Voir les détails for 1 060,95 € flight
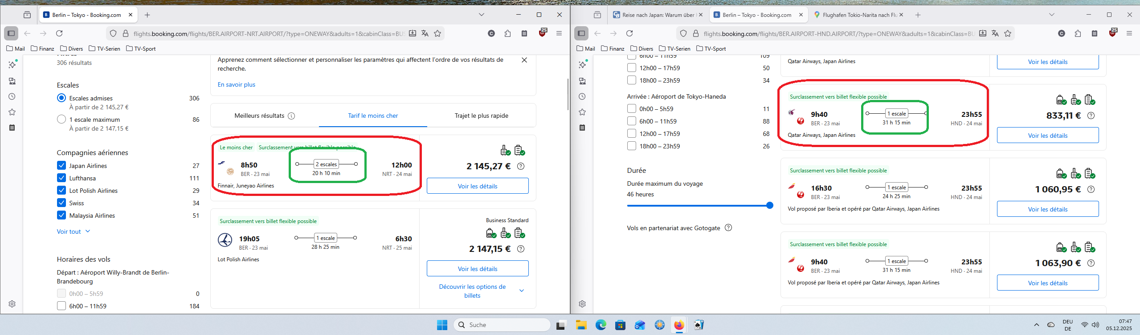 coord(1048,209)
